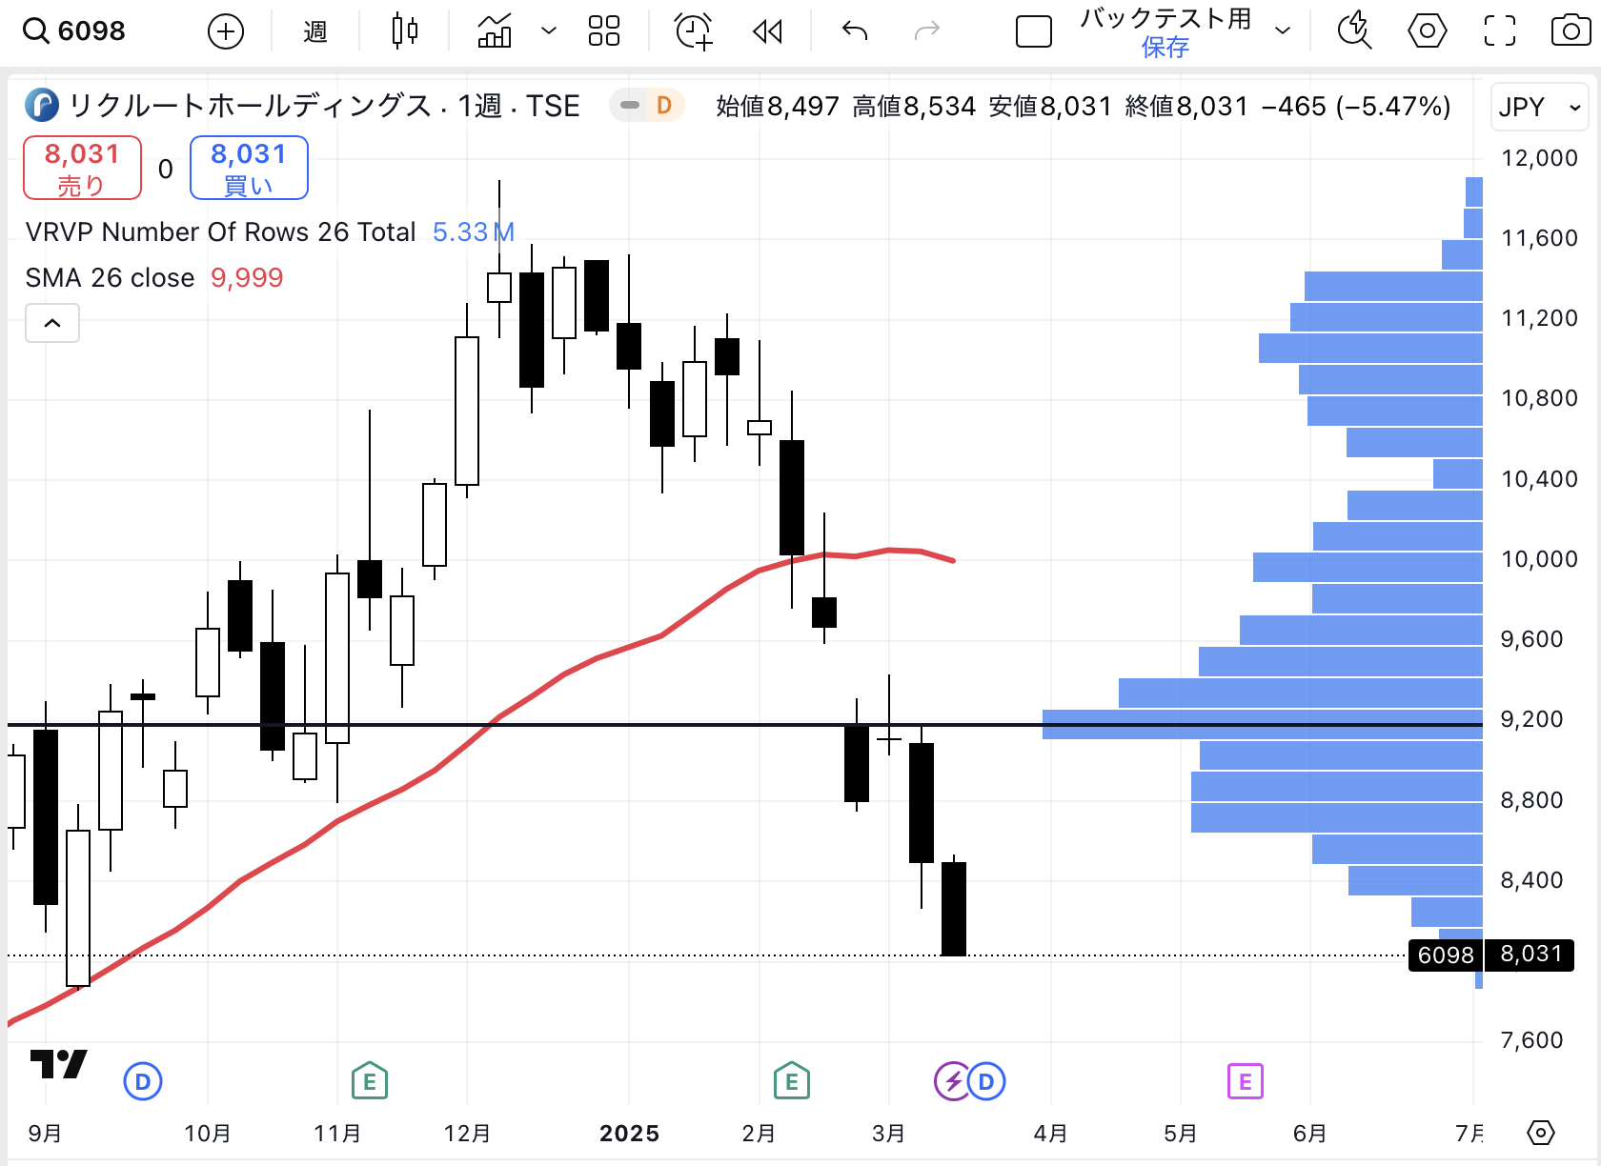Open chart settings hexagon icon
Image resolution: width=1601 pixels, height=1166 pixels.
tap(1427, 31)
